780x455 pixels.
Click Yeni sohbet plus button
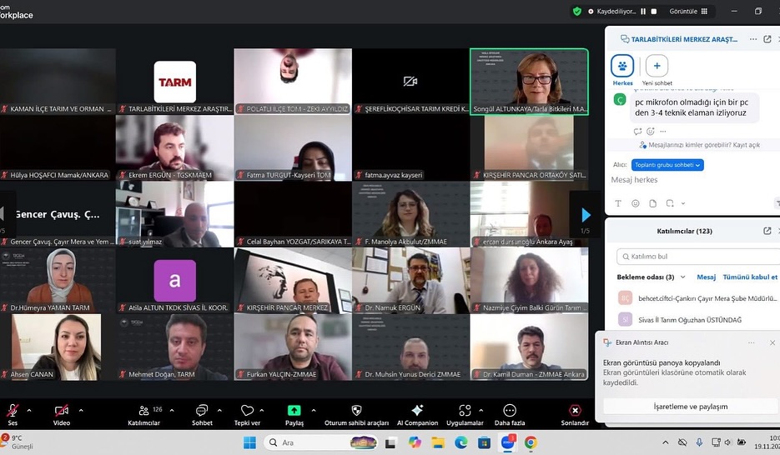[657, 66]
